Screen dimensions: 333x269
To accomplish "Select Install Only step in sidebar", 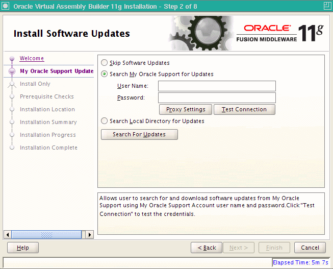I will pyautogui.click(x=35, y=84).
